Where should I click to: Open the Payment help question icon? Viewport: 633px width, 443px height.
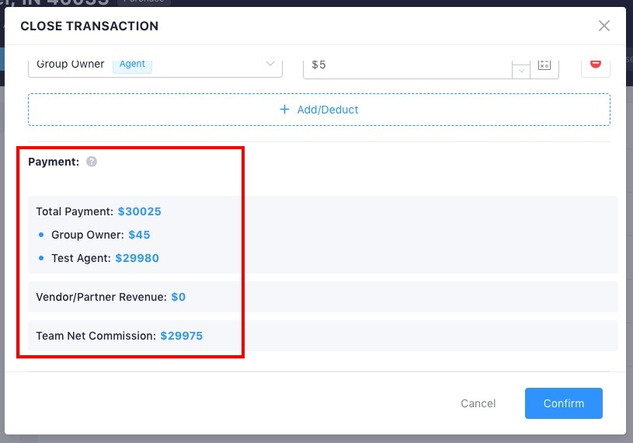point(92,162)
